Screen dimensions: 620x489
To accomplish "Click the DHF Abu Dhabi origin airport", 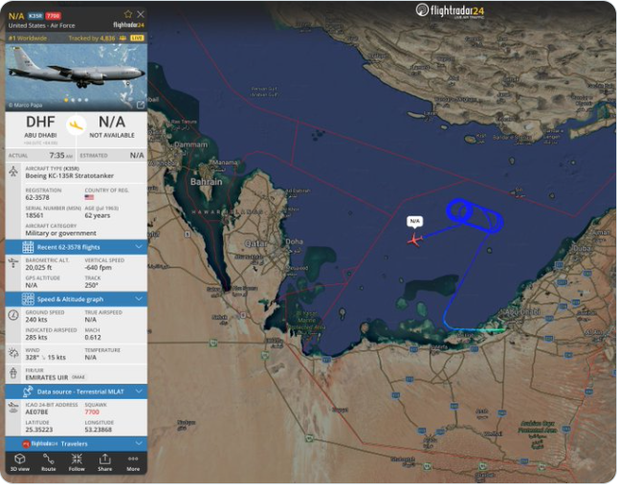I will click(40, 128).
